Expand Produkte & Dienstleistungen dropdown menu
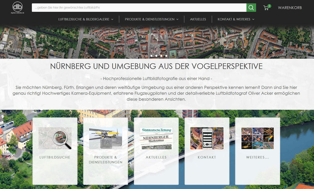Viewport: 314px width, 189px height. (152, 19)
